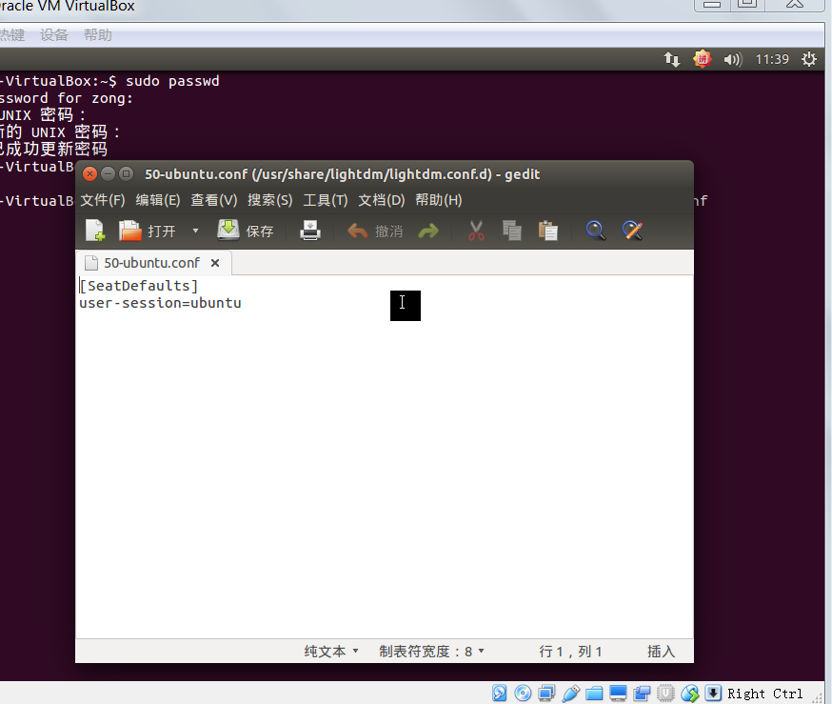Viewport: 832px width, 704px height.
Task: Expand the recent files arrow next to 打开
Action: click(x=195, y=231)
